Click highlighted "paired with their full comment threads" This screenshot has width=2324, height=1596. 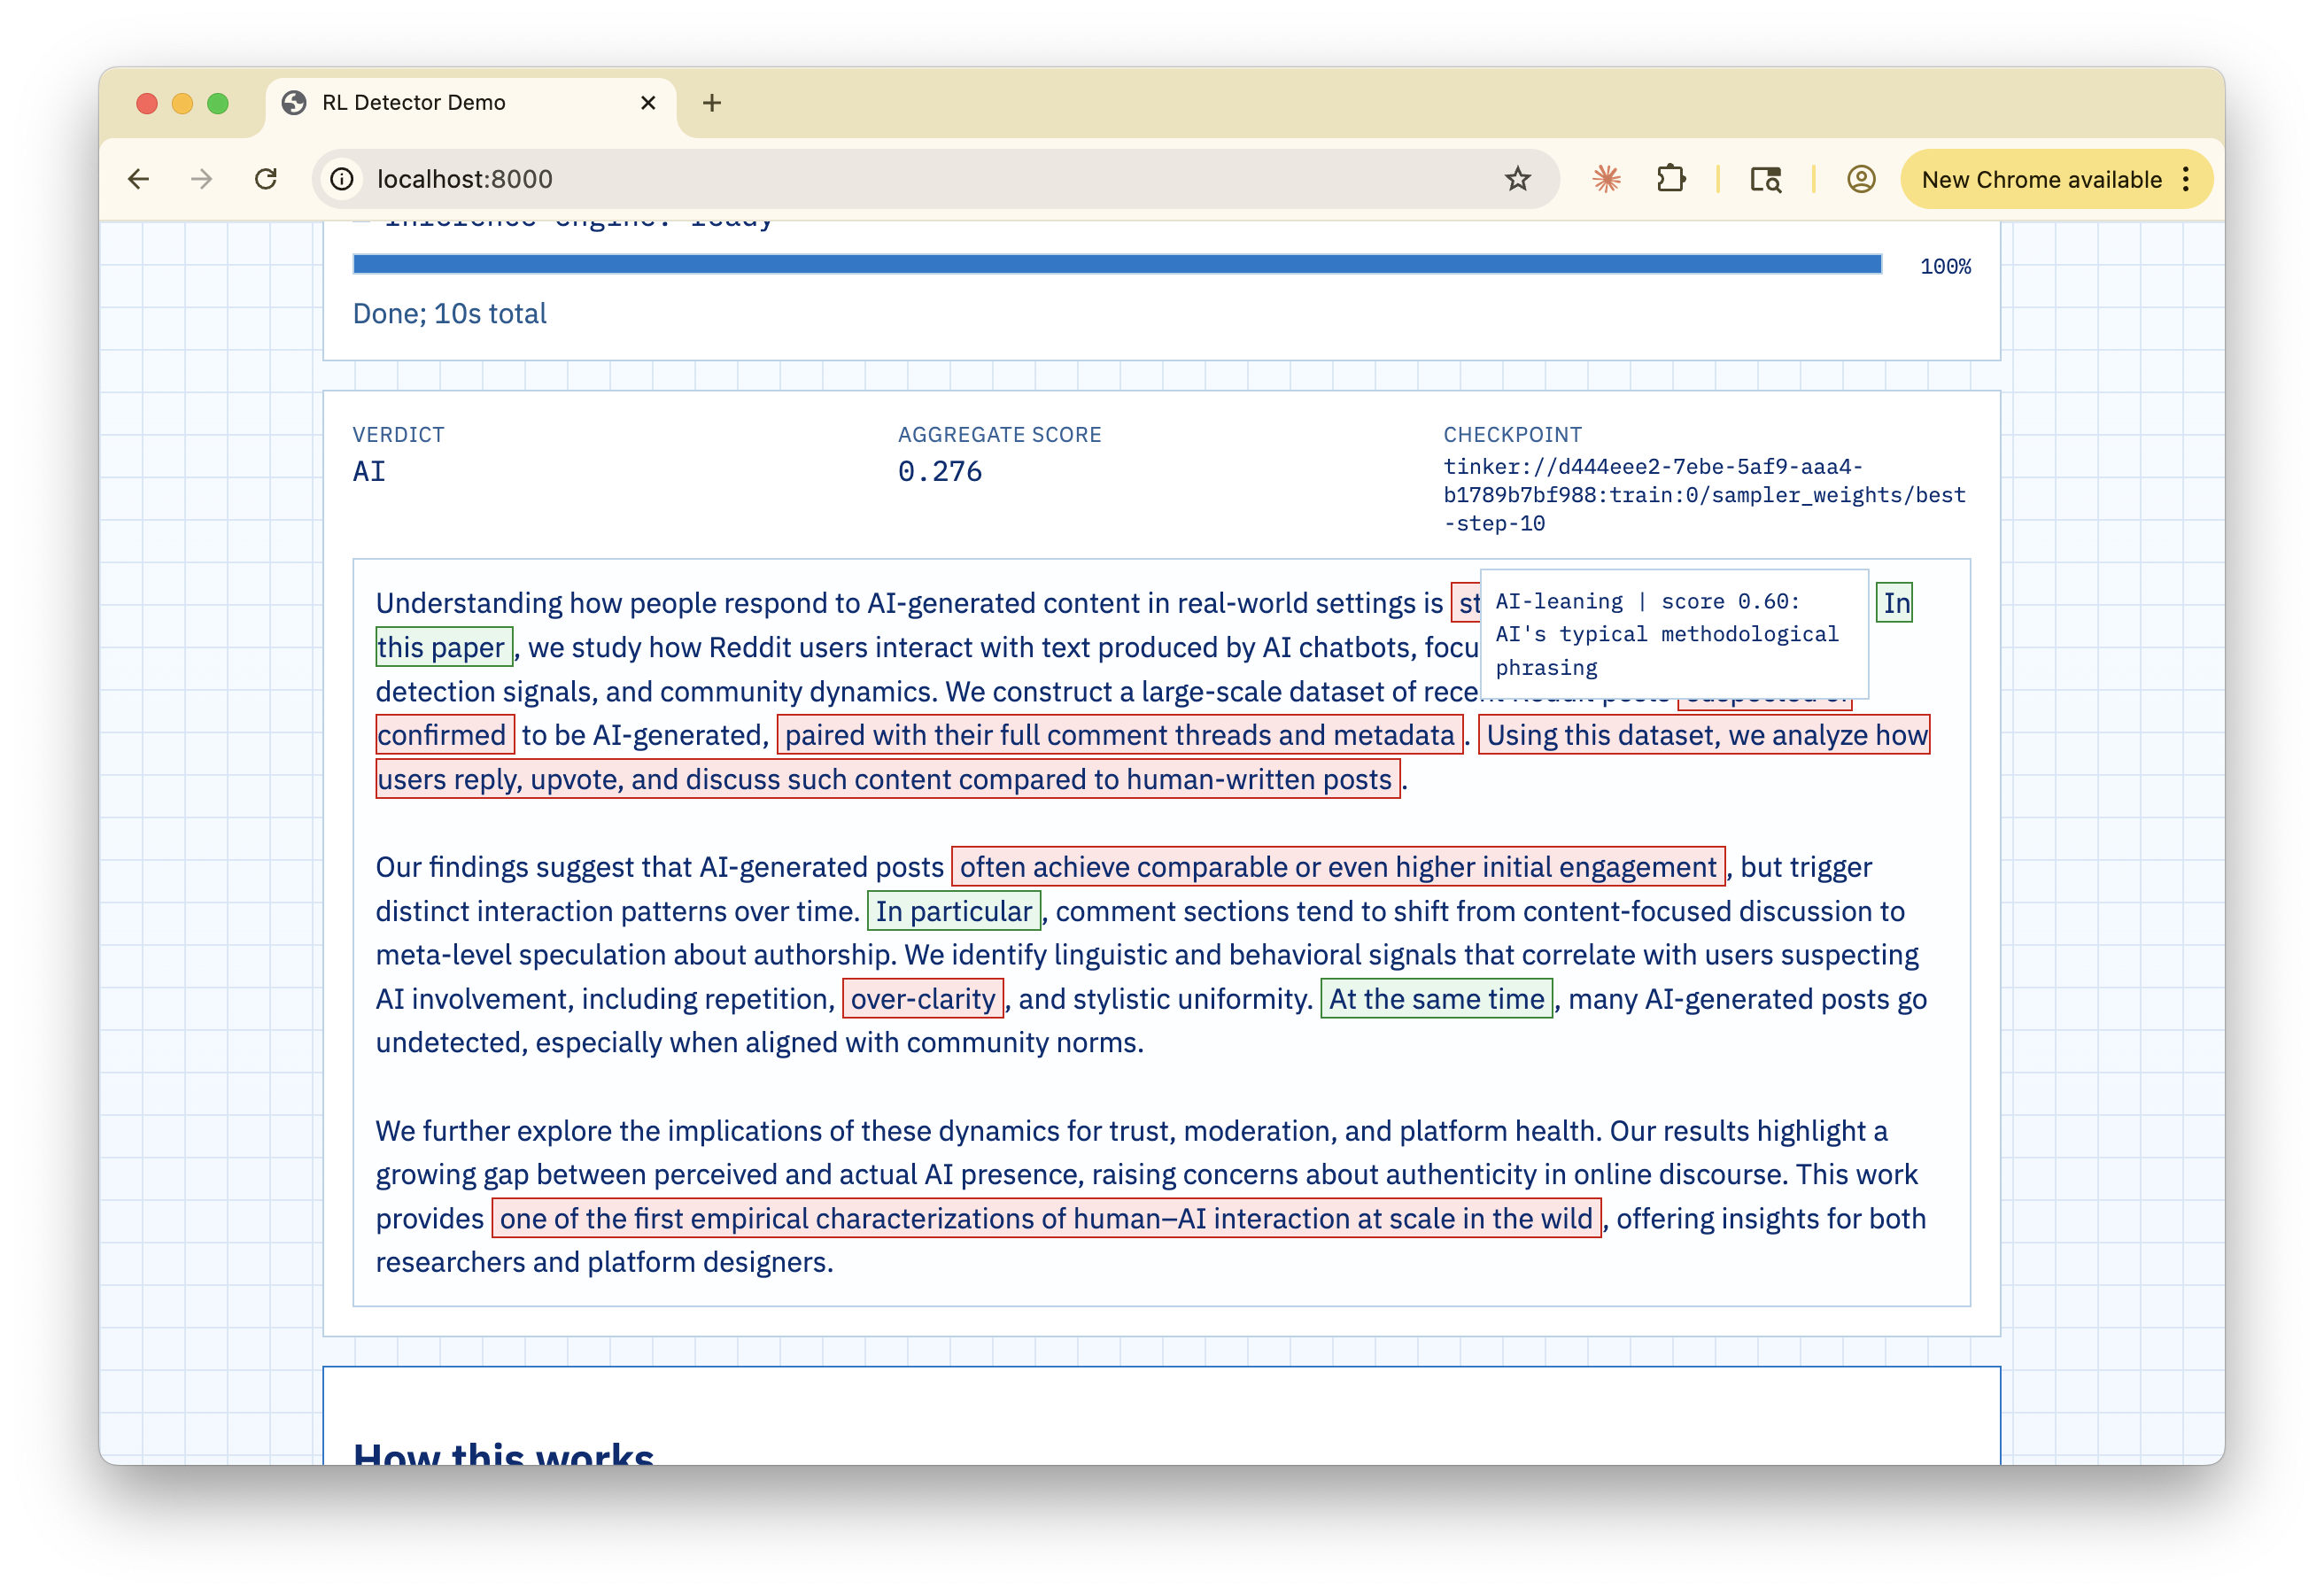coord(1119,735)
